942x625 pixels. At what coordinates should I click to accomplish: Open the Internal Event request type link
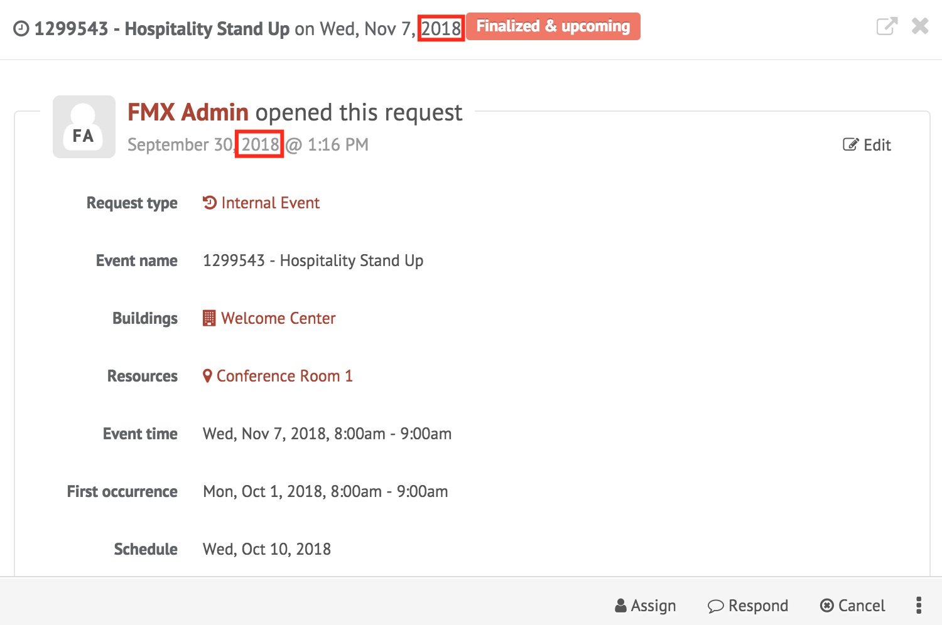point(270,203)
